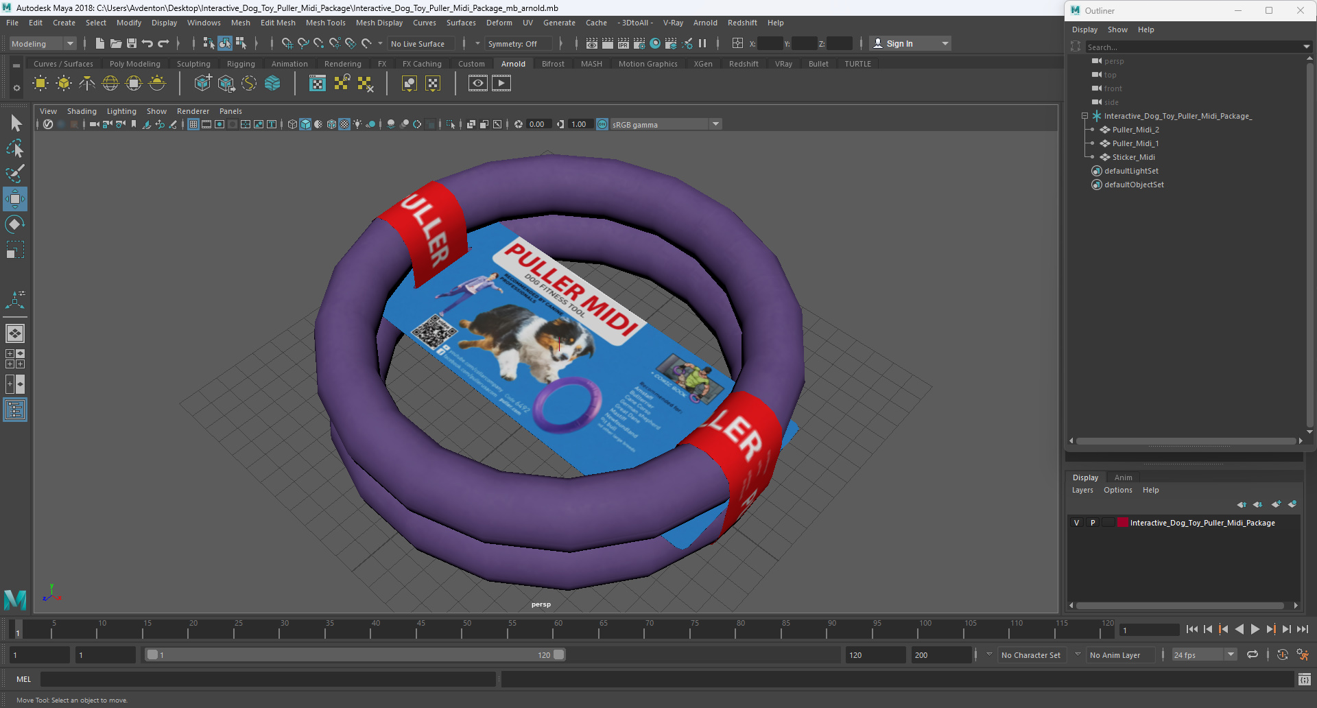The height and width of the screenshot is (708, 1317).
Task: Open the No Character Set dropdown arrow
Action: (988, 654)
